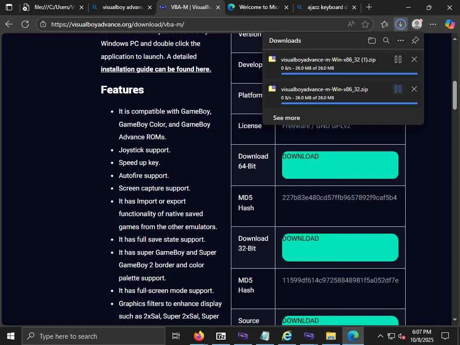The height and width of the screenshot is (345, 460).
Task: Open more options in Downloads panel
Action: (x=401, y=40)
